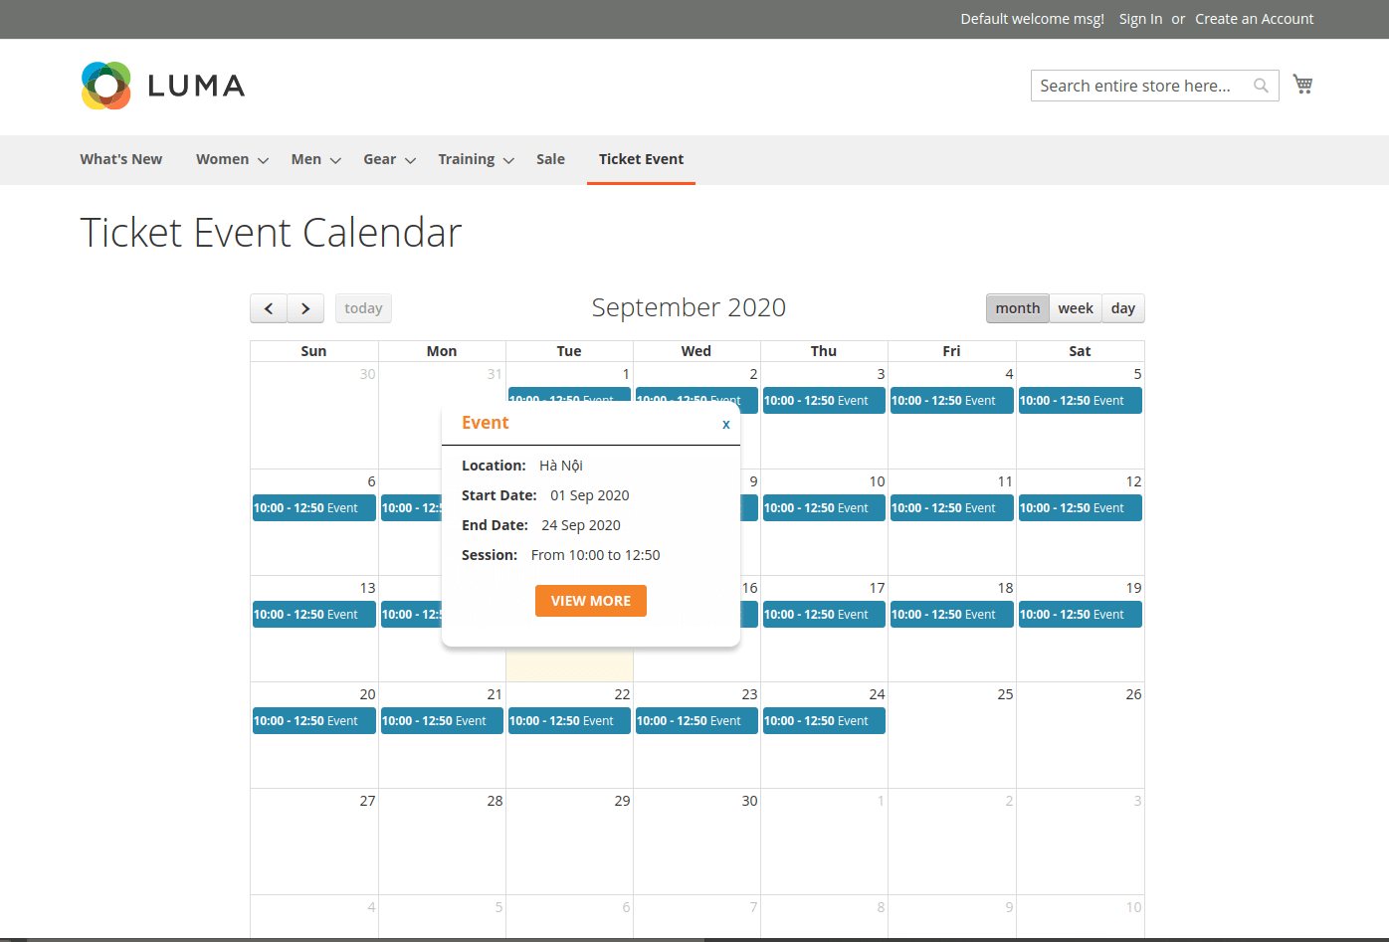Open the Sale menu item

pos(550,159)
